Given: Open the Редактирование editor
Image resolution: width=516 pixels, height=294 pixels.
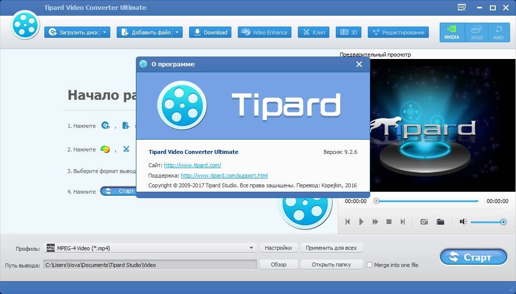Looking at the screenshot, I should point(398,32).
